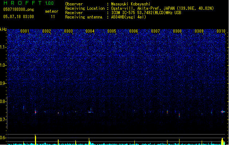Click the 0303 time marker
This screenshot has width=229, height=145.
tap(68, 31)
